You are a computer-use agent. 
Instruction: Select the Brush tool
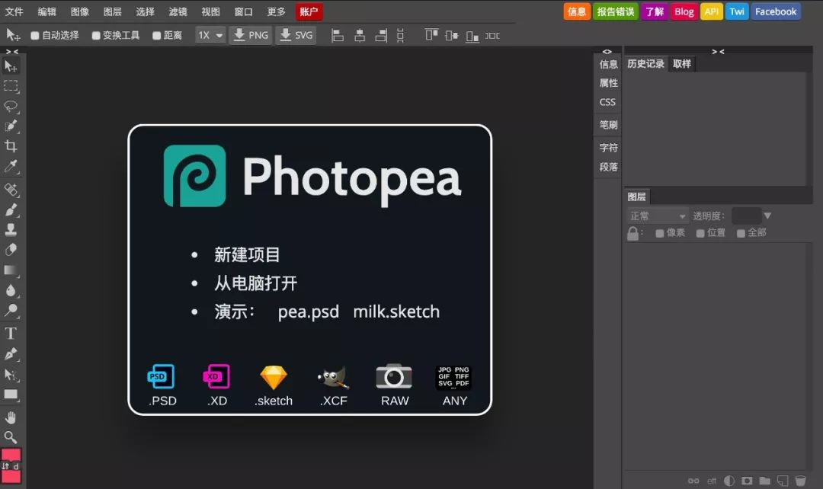point(11,210)
